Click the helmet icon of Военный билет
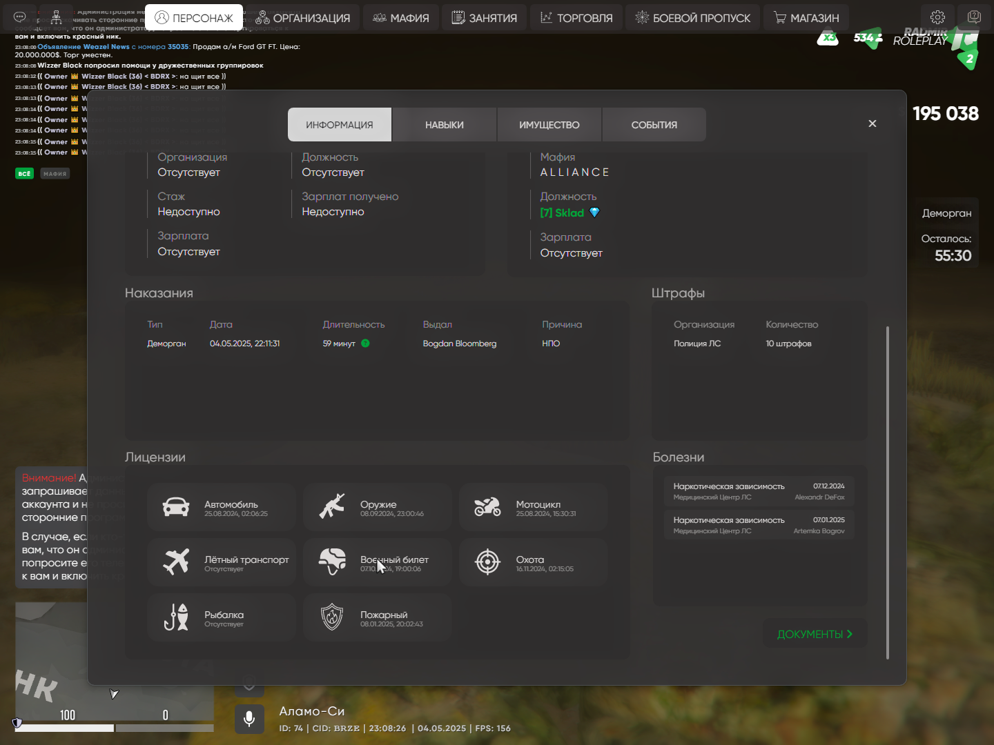Viewport: 994px width, 745px height. tap(332, 562)
